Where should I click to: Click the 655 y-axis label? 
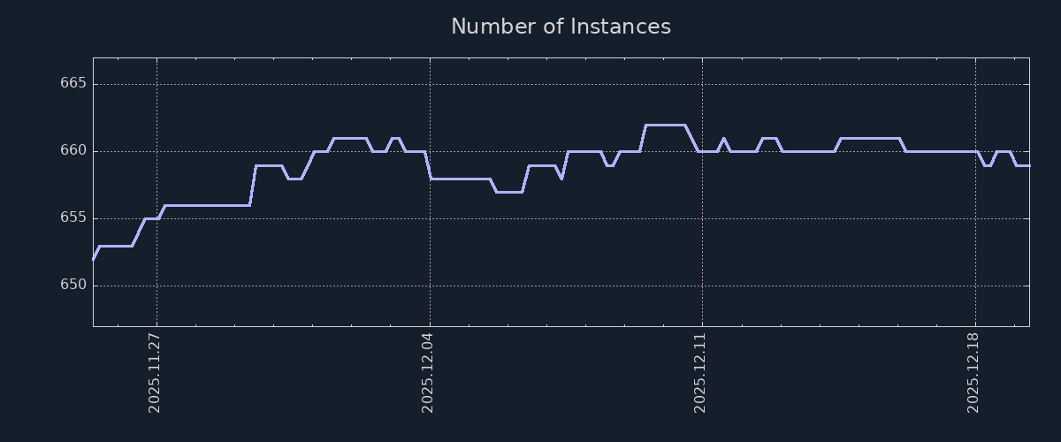click(73, 218)
